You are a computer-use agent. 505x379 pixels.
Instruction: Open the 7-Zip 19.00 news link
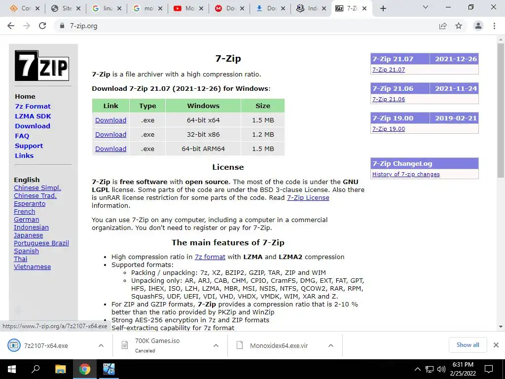tap(389, 129)
